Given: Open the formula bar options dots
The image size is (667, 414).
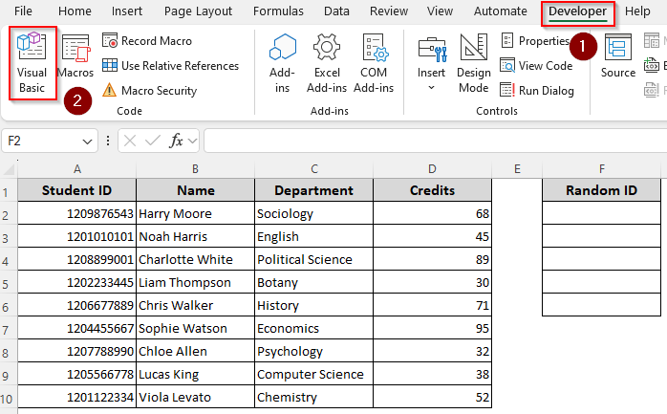Looking at the screenshot, I should tap(108, 141).
